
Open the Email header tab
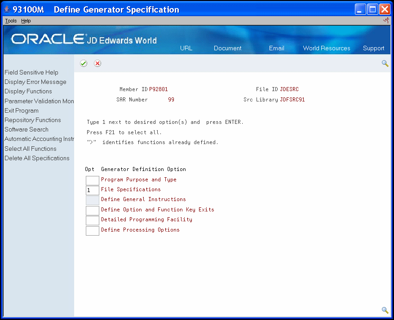[x=276, y=48]
